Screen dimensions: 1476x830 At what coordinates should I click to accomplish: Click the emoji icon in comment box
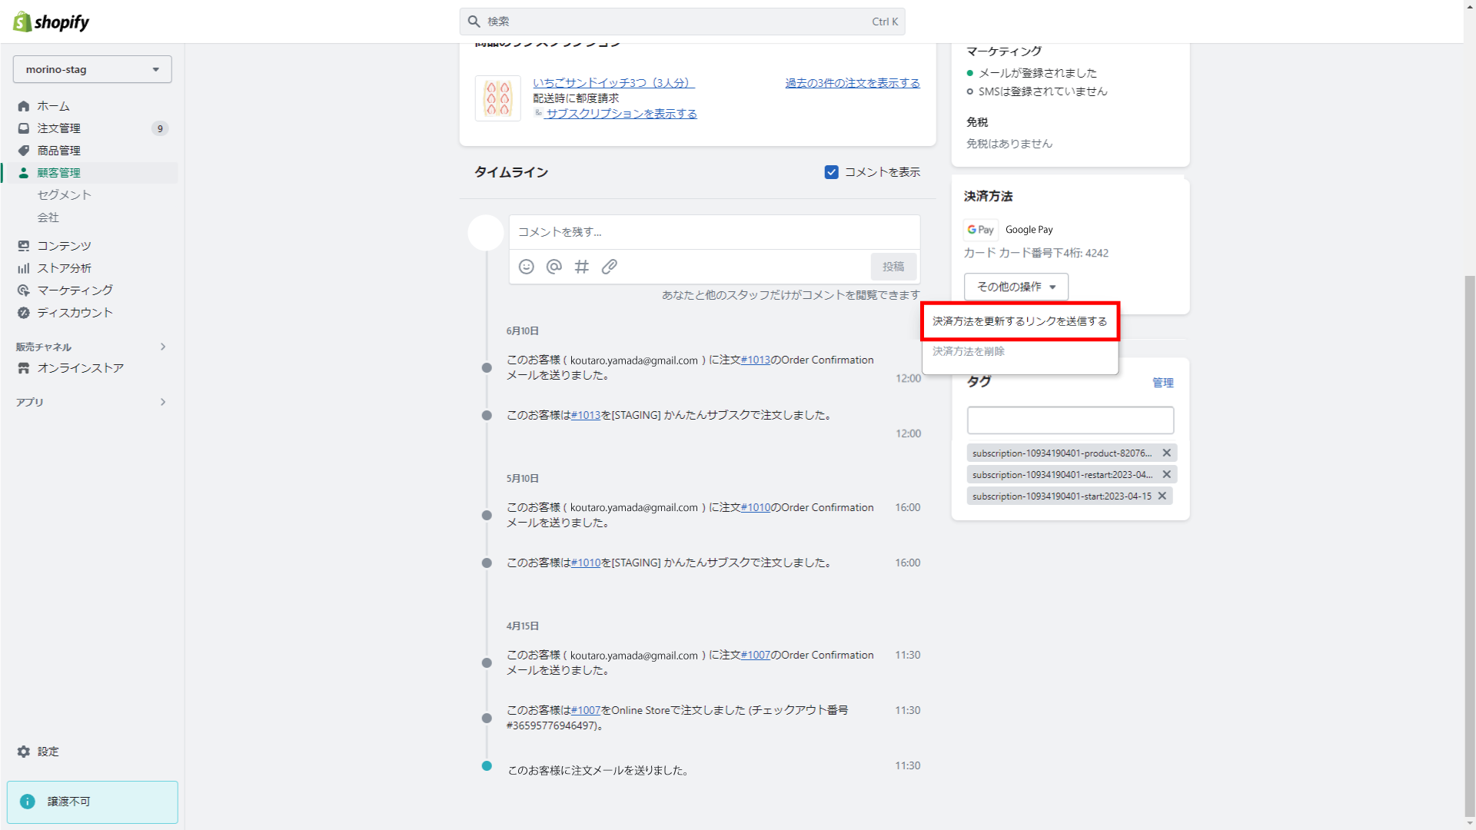coord(526,267)
